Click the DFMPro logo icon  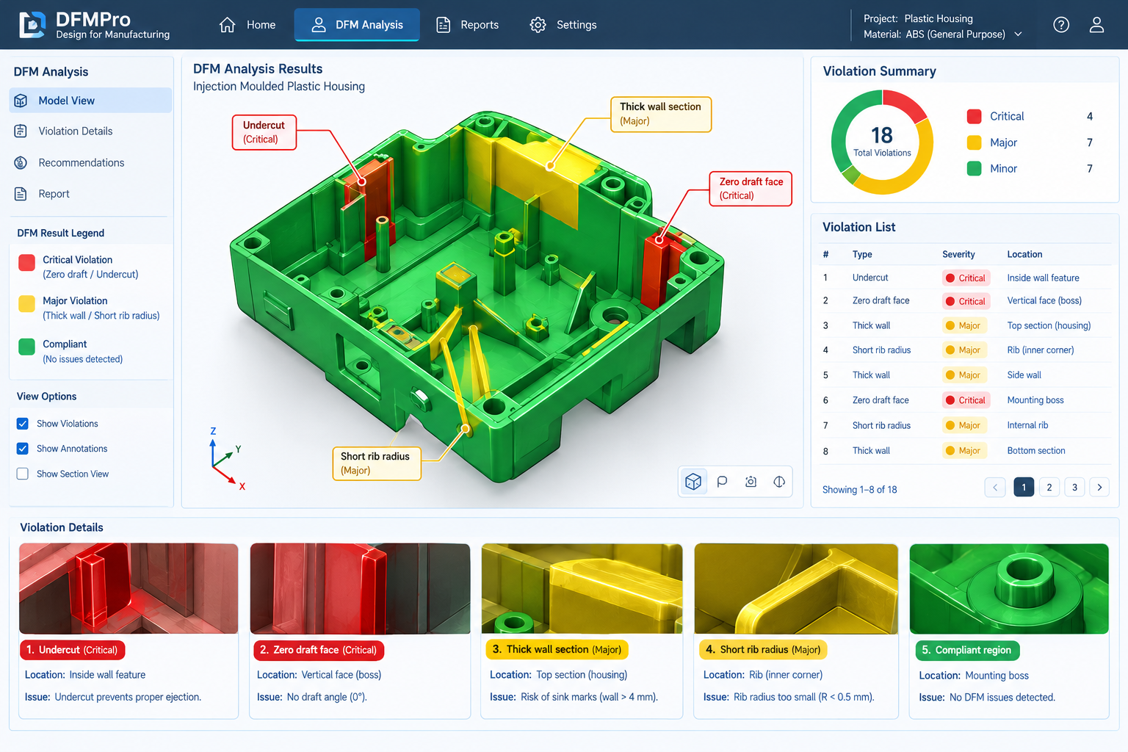tap(32, 25)
